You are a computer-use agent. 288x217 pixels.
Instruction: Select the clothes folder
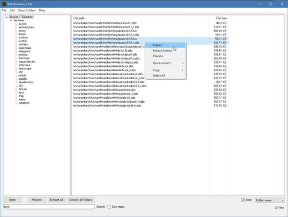pos(23,38)
